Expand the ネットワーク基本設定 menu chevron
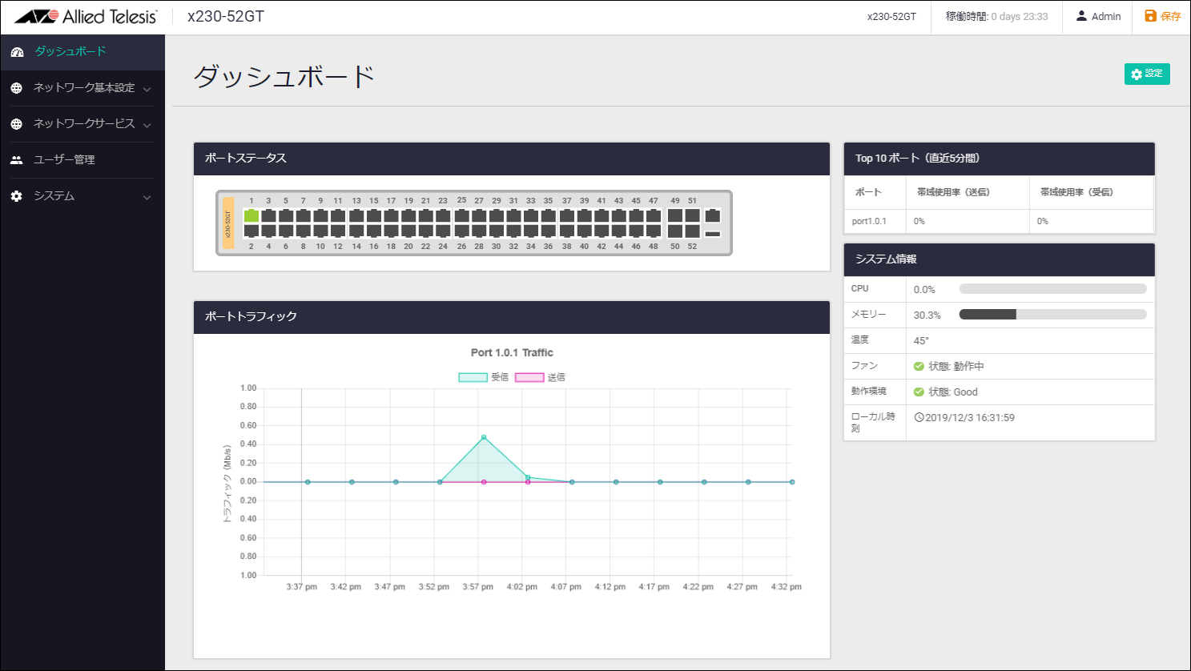The image size is (1191, 671). click(147, 89)
